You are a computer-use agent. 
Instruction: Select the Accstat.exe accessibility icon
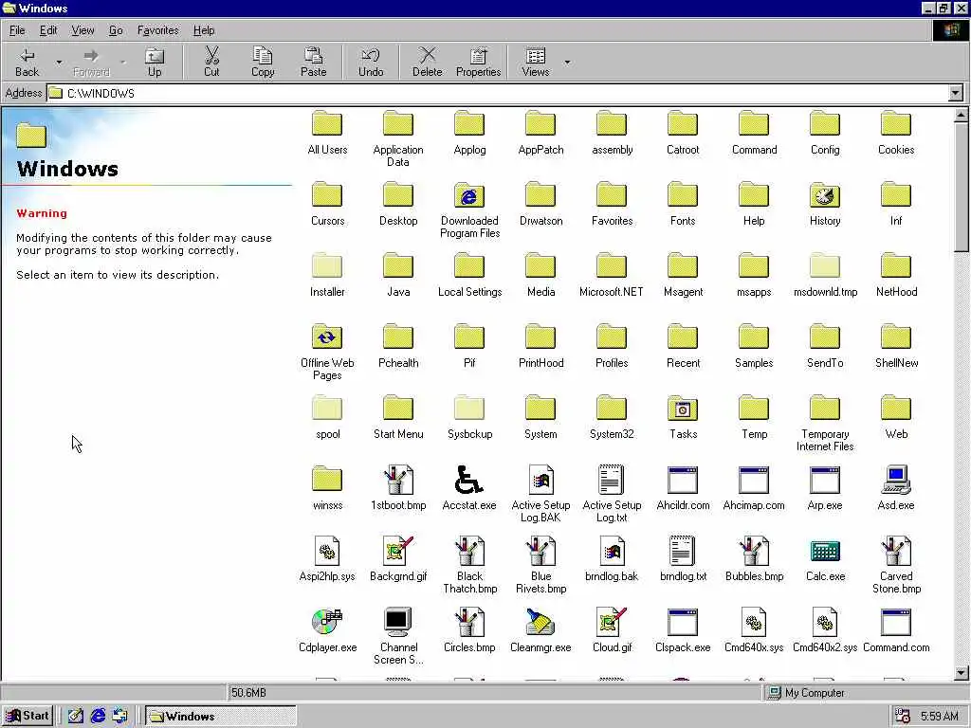(468, 480)
